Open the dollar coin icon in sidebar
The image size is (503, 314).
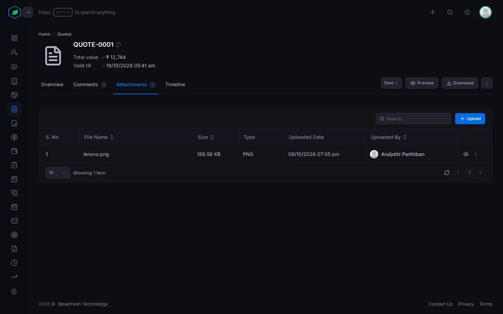click(x=14, y=137)
